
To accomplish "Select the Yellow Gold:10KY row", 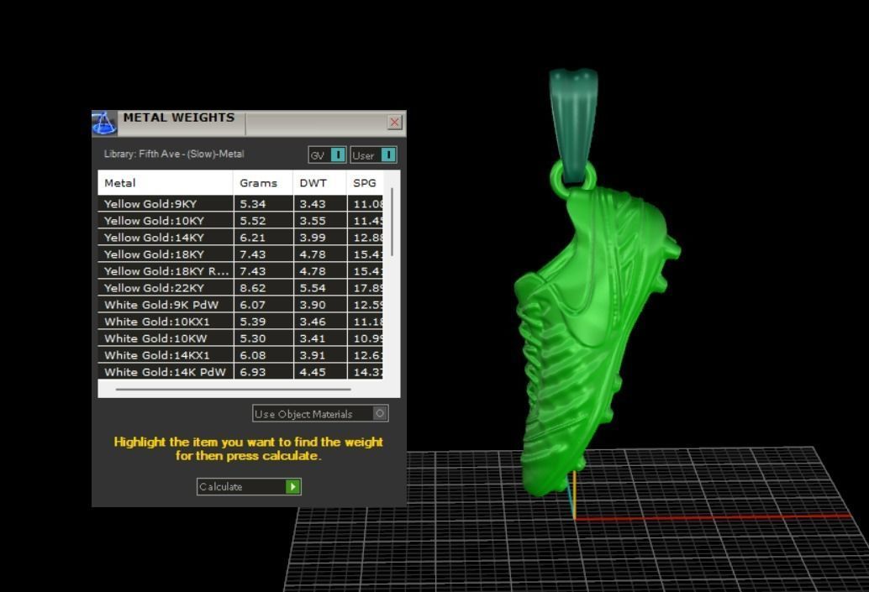I will pyautogui.click(x=240, y=220).
